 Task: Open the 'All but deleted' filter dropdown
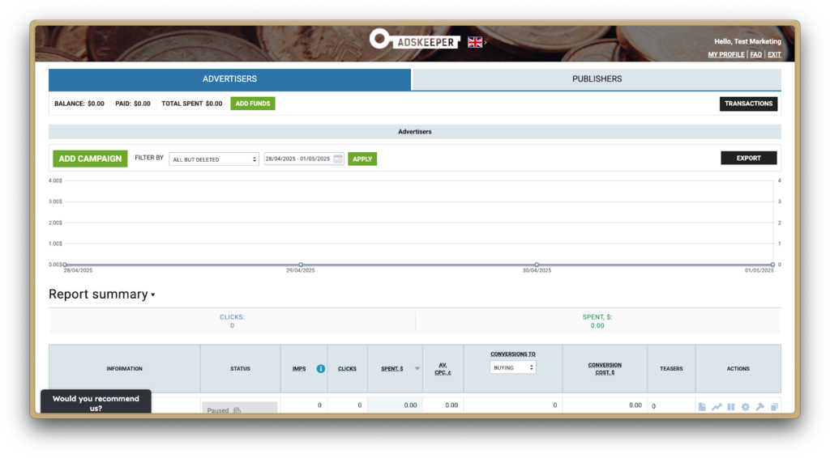point(214,159)
